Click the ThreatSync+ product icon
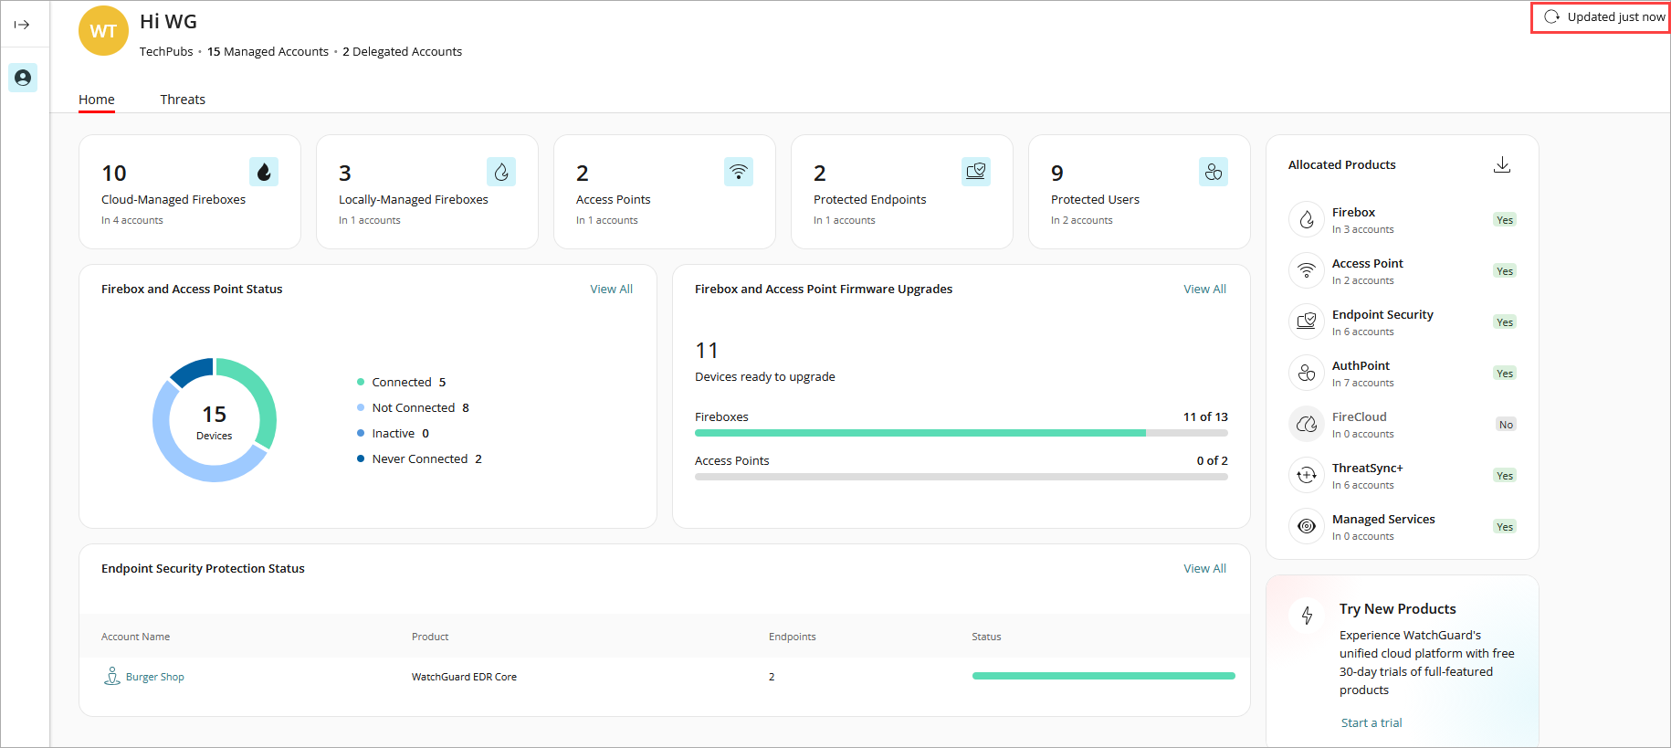Image resolution: width=1671 pixels, height=748 pixels. 1307,475
